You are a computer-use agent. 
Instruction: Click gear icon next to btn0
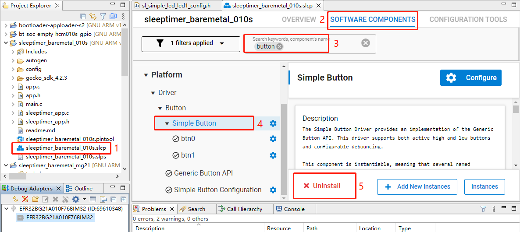pos(273,139)
